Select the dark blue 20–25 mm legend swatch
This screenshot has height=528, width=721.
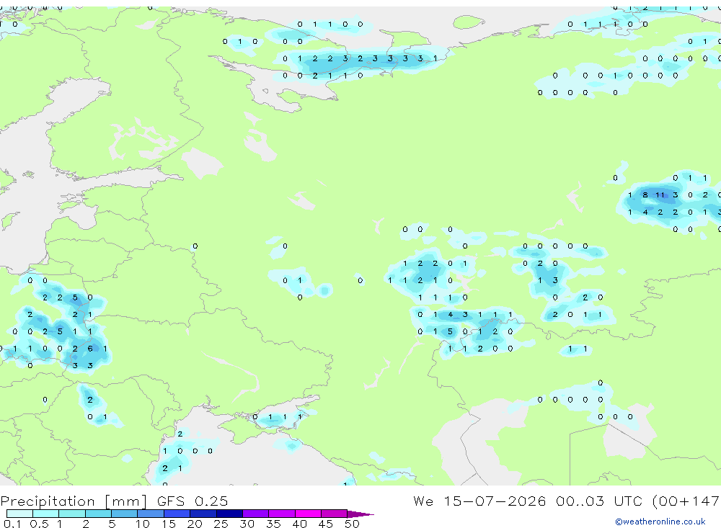pos(203,514)
